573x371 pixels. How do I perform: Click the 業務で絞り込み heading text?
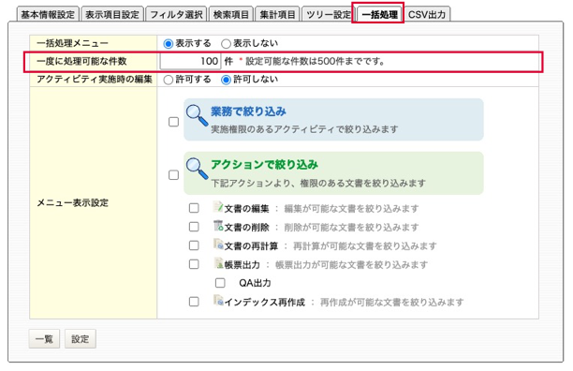pos(248,111)
